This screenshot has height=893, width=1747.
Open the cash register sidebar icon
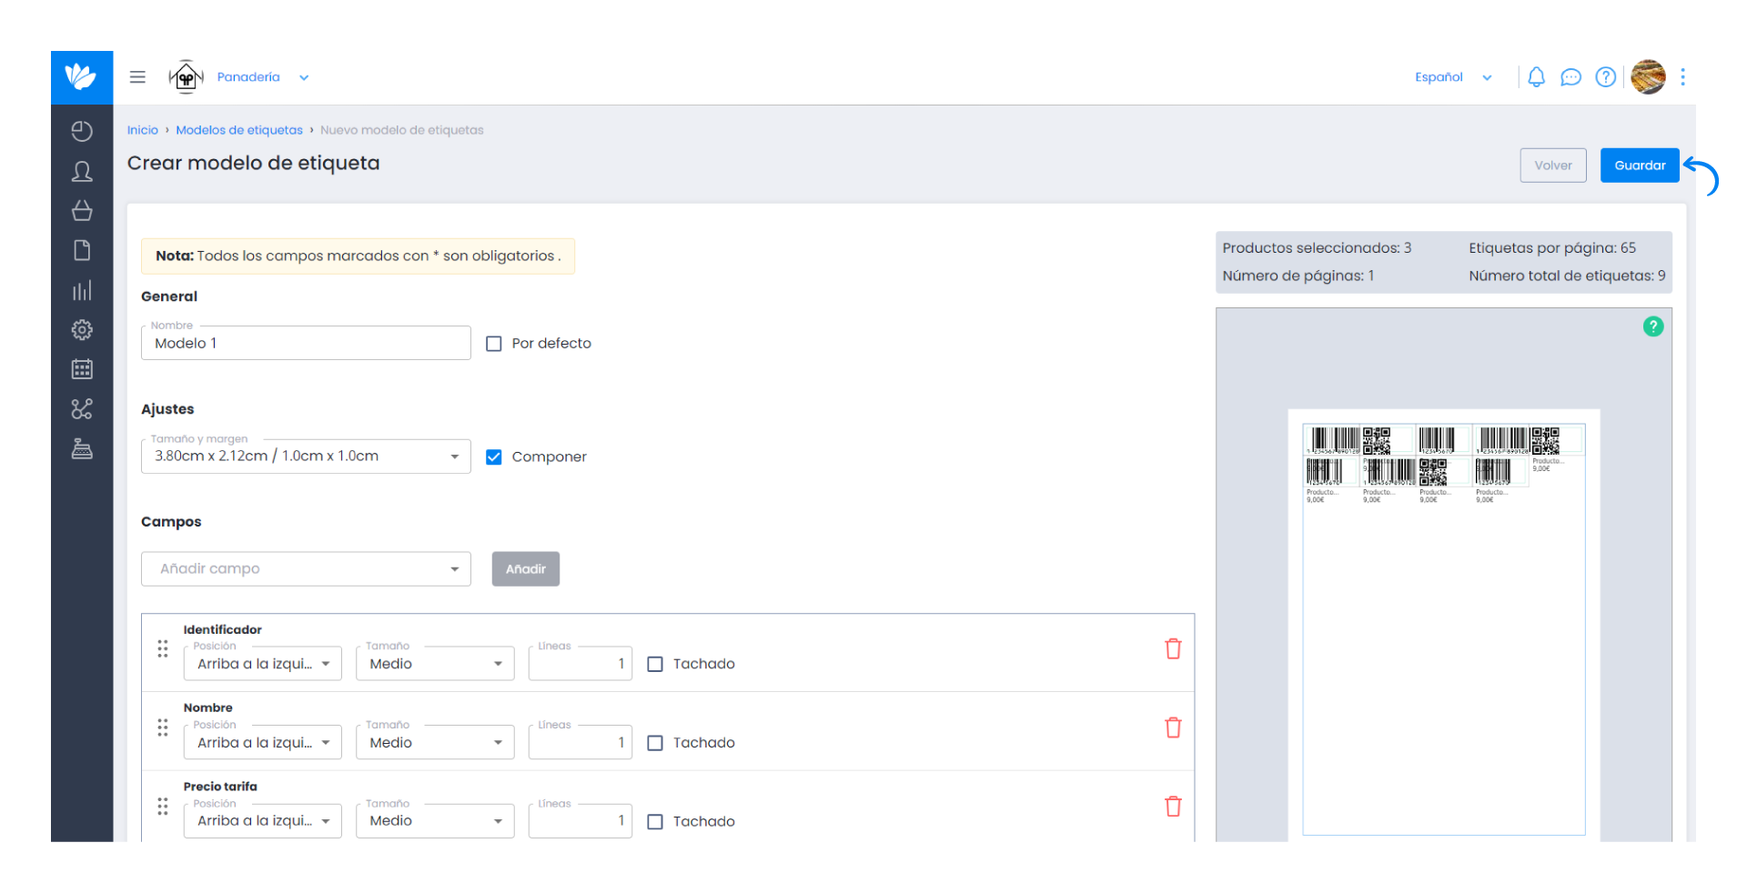point(82,448)
